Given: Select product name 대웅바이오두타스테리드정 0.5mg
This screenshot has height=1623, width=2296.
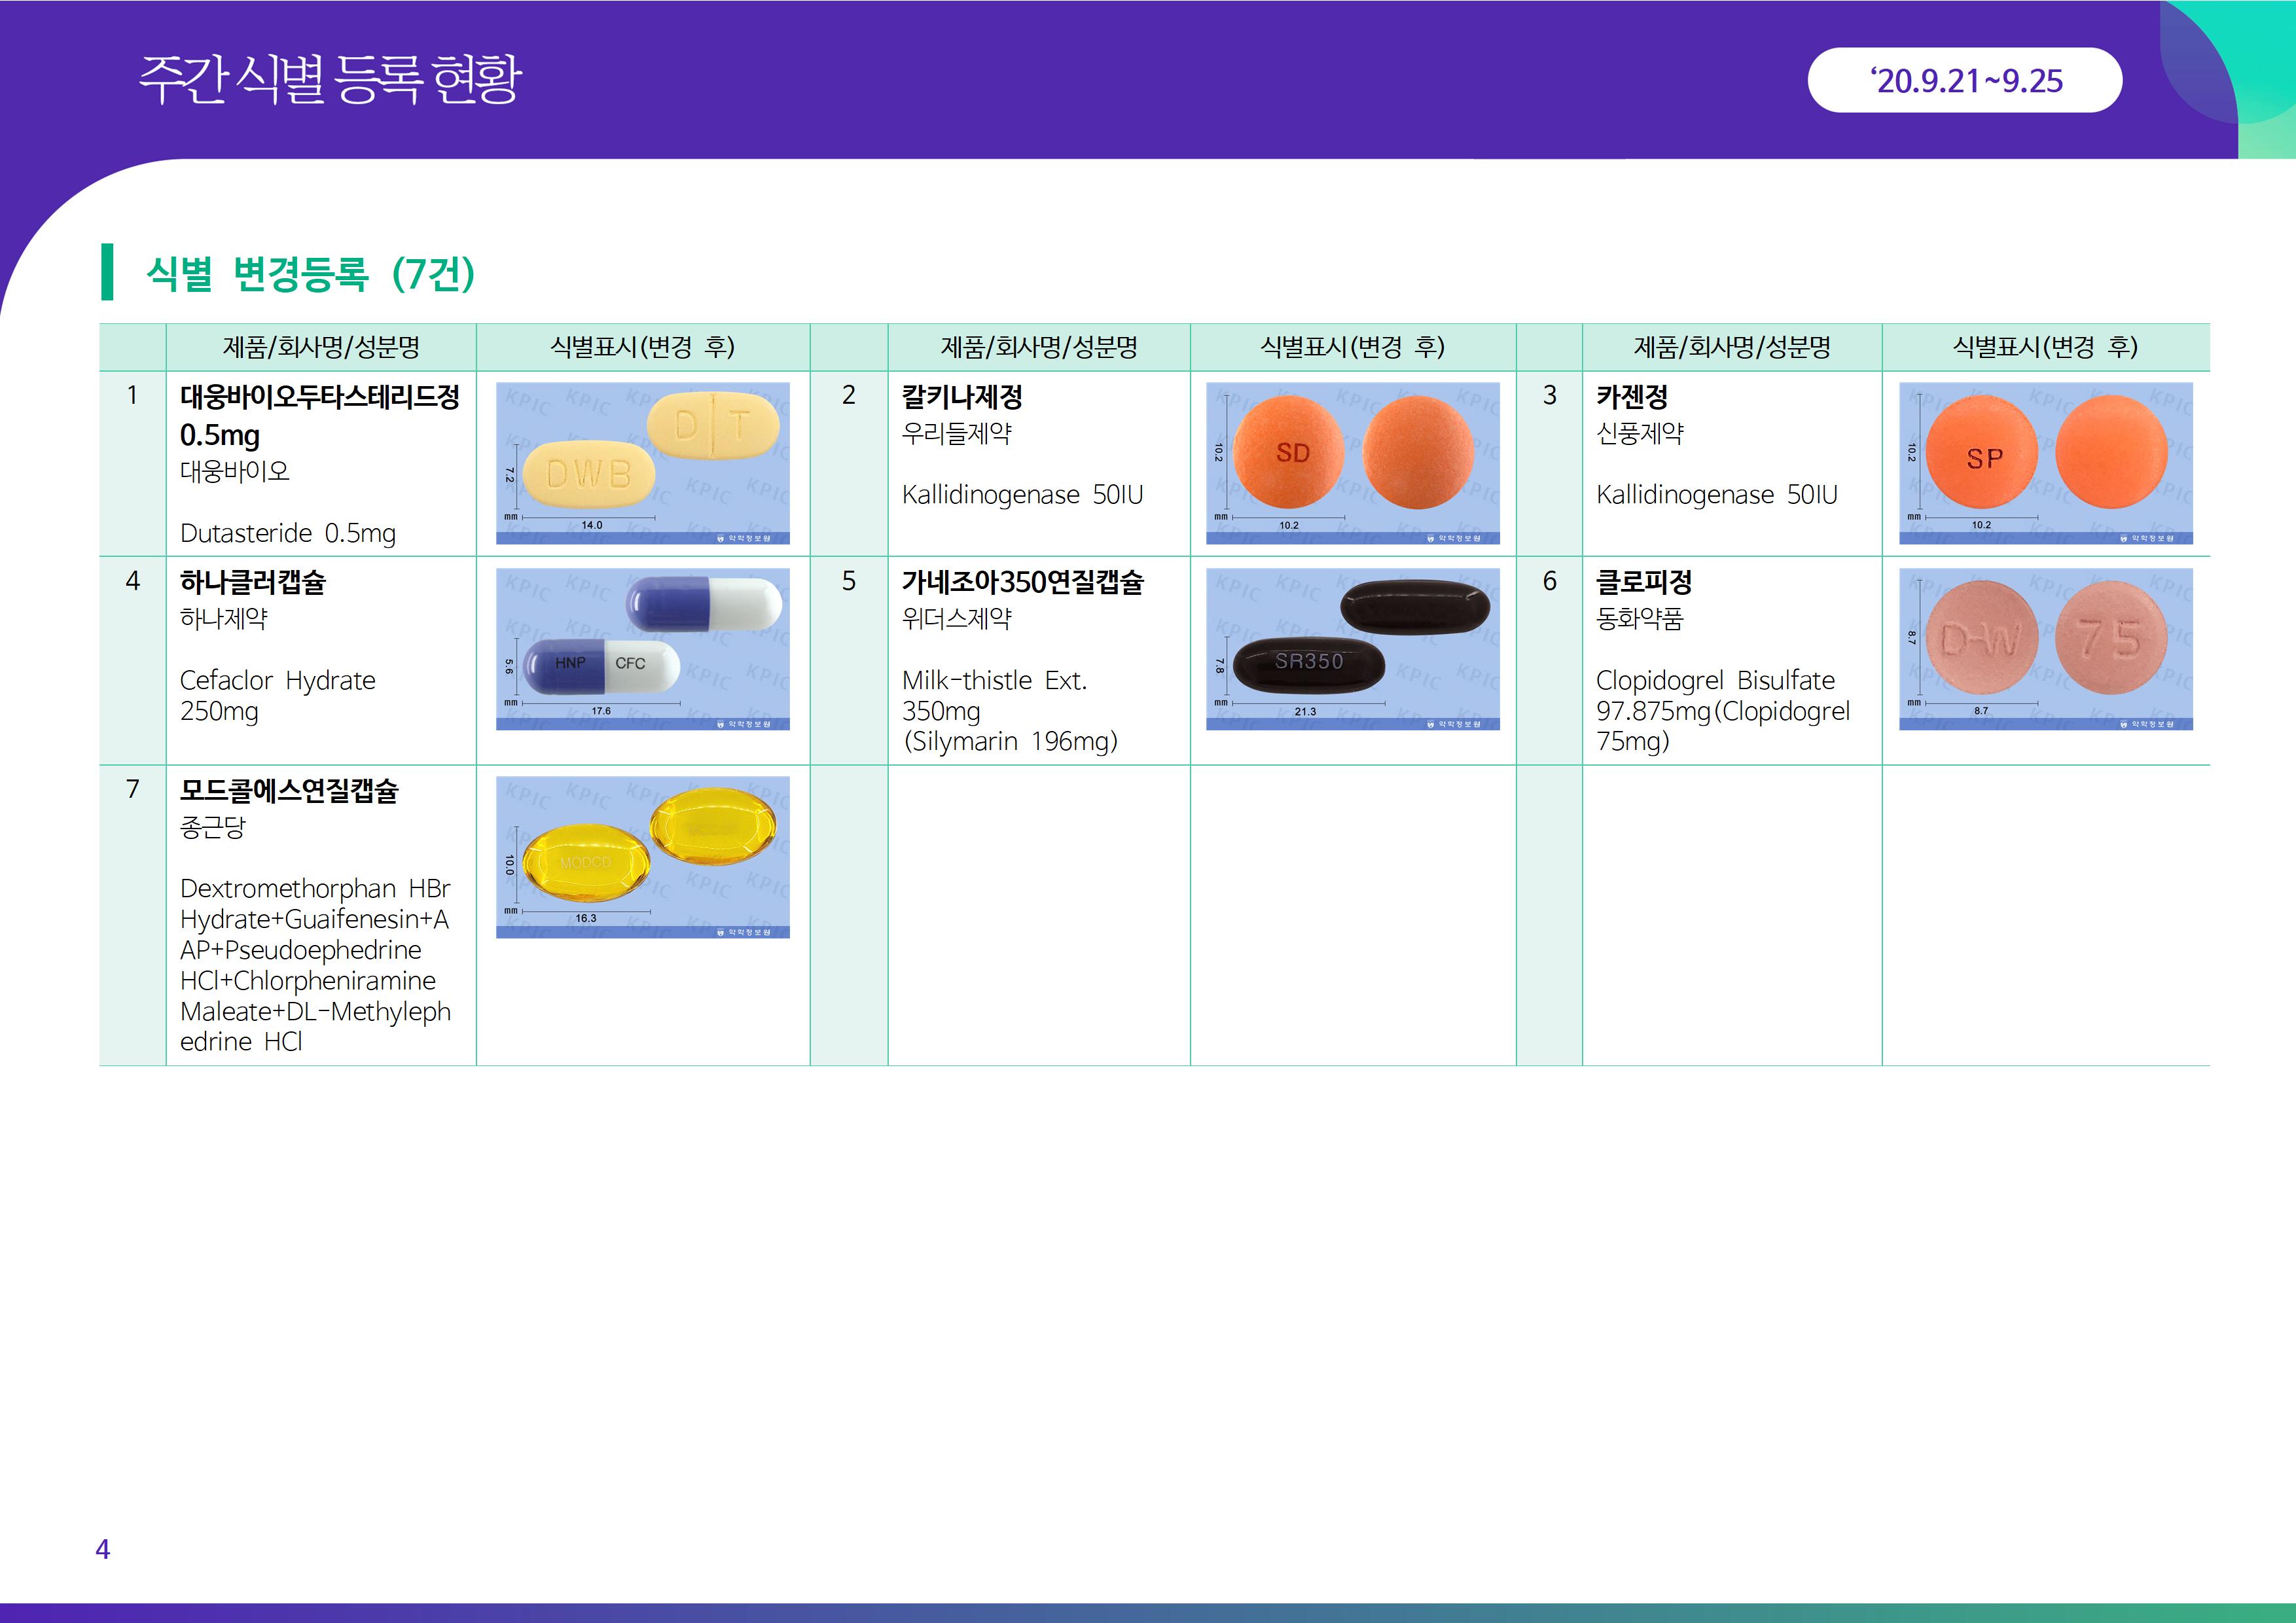Looking at the screenshot, I should tap(319, 415).
